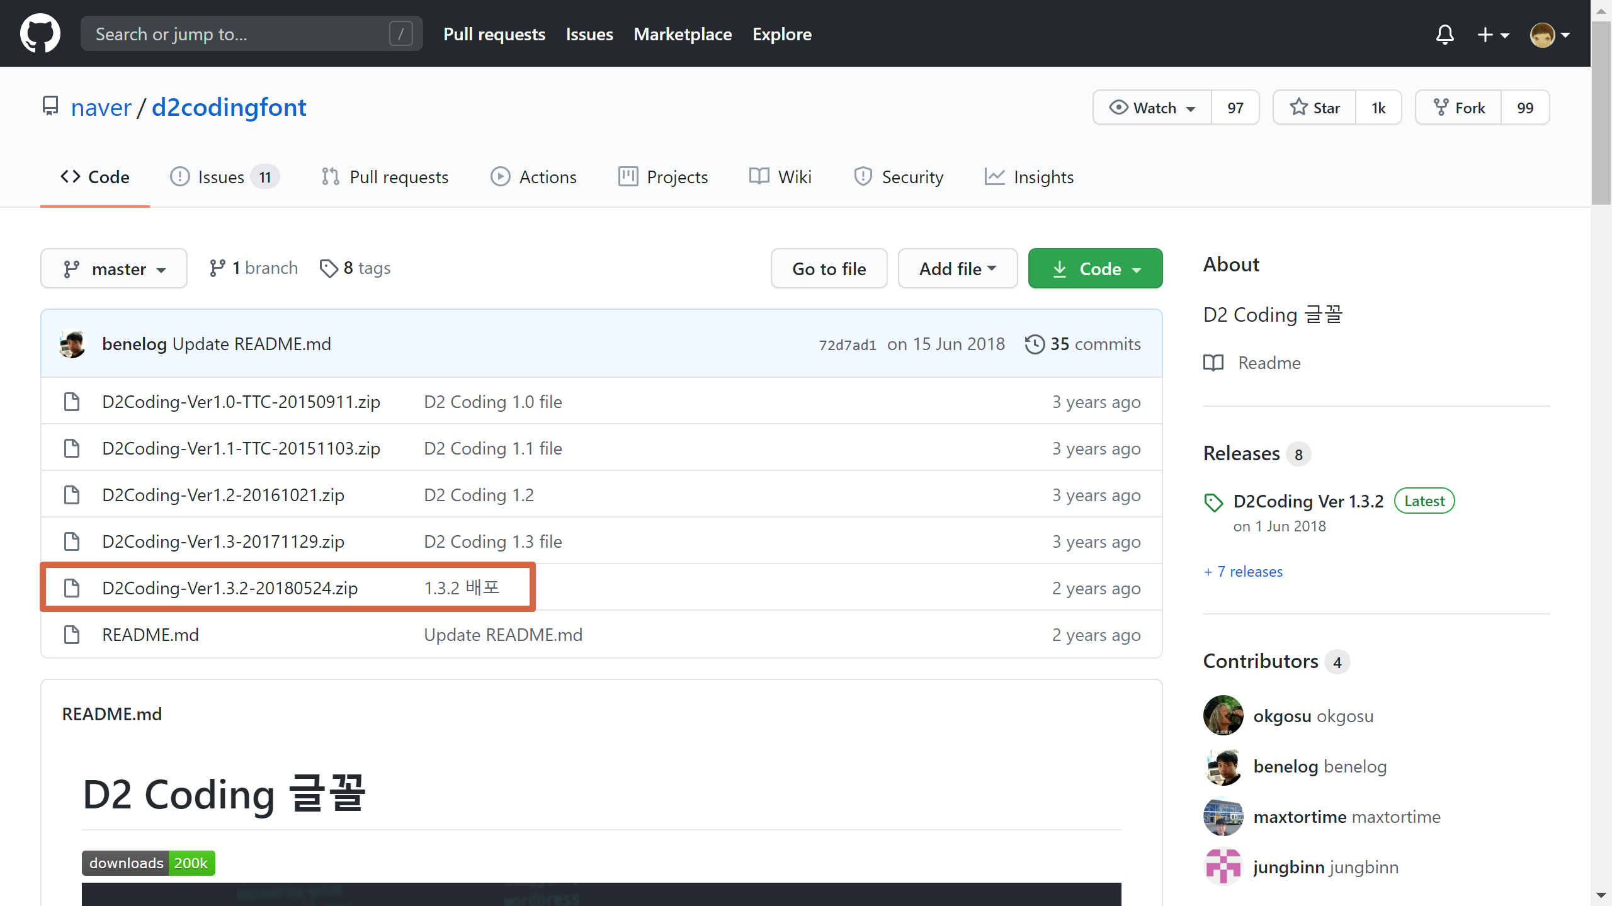Open D2Coding-Ver1.3.2-20180524.zip file

click(230, 588)
